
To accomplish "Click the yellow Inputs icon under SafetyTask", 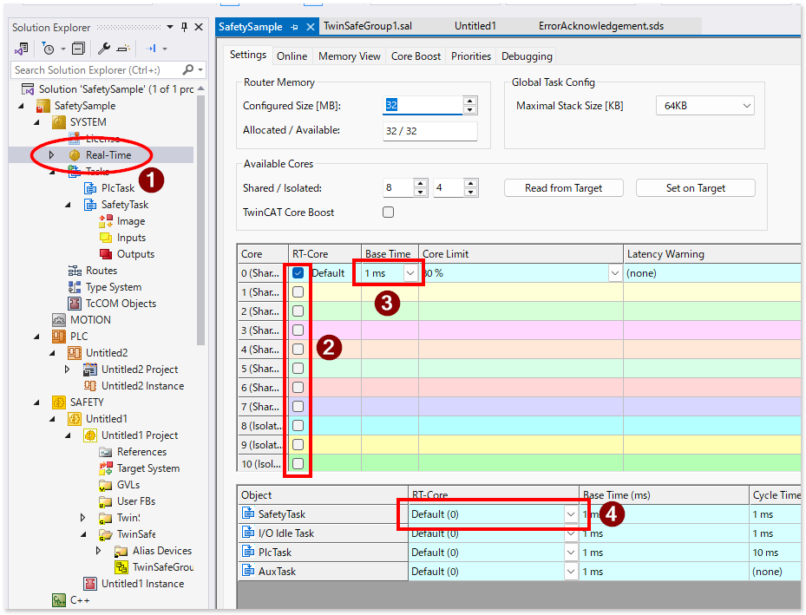I will click(106, 238).
